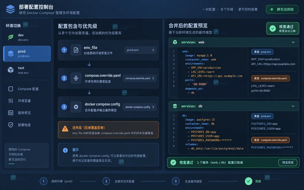This screenshot has height=190, width=304.
Task: Click the docker compose config gear icon
Action: pyautogui.click(x=76, y=107)
